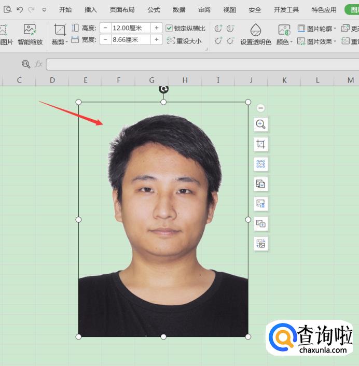This screenshot has height=366, width=359.
Task: Increase height with the plus stepper
Action: click(156, 28)
